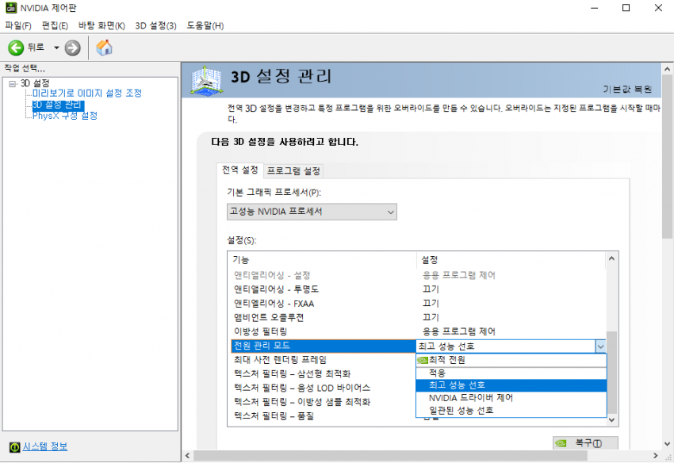Click 기본값 복원 link in header

627,89
